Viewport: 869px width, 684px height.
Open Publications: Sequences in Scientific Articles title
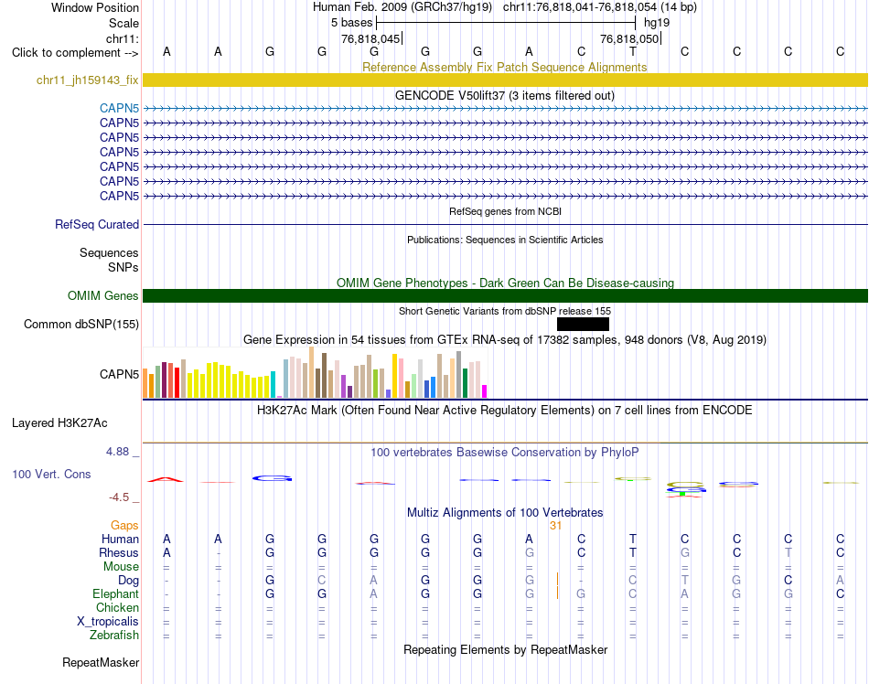[x=505, y=240]
